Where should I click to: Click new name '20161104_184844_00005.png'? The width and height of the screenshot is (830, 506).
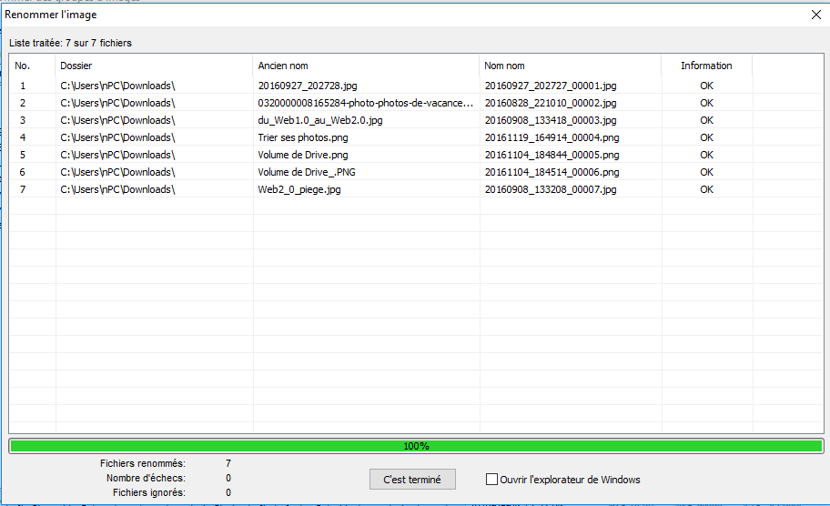click(x=552, y=155)
